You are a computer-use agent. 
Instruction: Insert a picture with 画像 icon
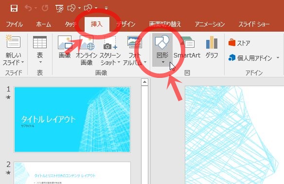pyautogui.click(x=65, y=43)
